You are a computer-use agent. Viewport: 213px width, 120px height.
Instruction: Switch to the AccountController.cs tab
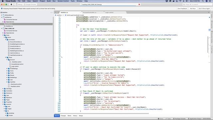click(x=90, y=12)
